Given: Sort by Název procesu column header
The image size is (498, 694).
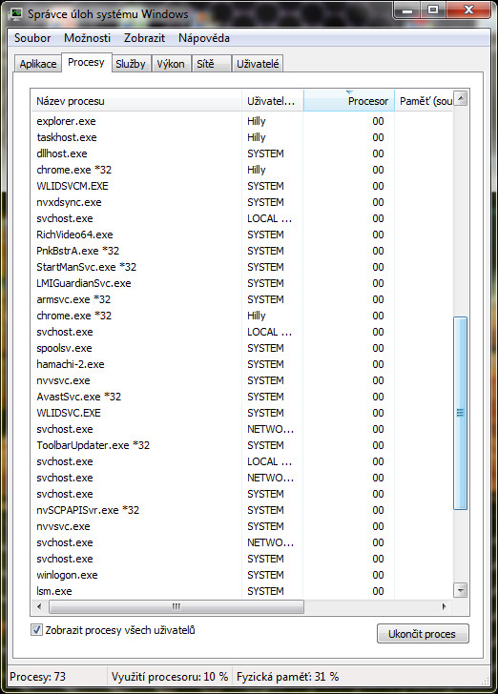Looking at the screenshot, I should pyautogui.click(x=136, y=101).
